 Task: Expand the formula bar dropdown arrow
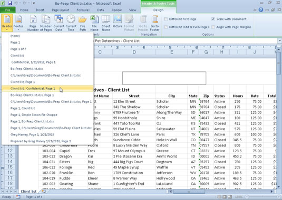(280, 41)
